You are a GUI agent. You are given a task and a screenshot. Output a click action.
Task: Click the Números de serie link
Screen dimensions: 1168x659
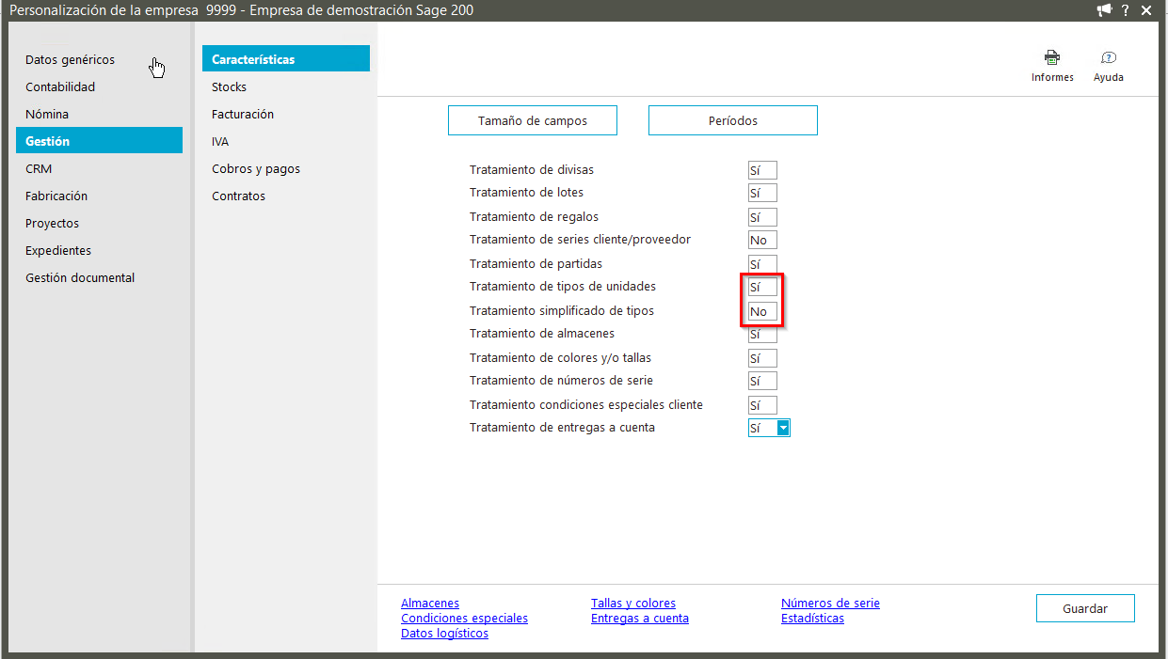830,604
